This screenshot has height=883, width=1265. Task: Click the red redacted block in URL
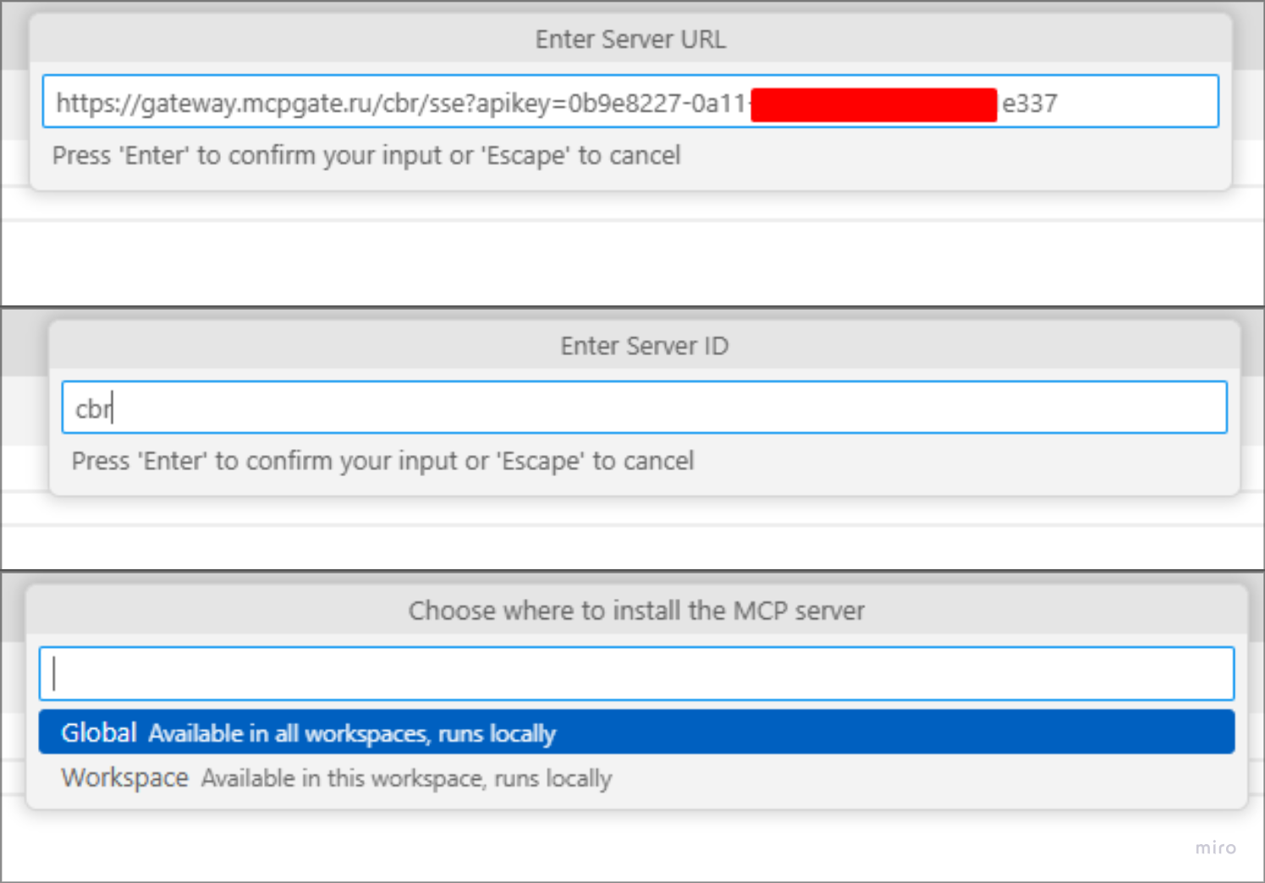(873, 105)
